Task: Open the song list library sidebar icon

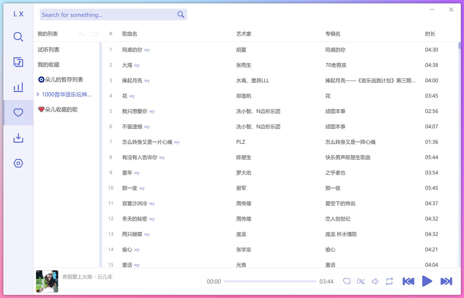Action: 18,62
